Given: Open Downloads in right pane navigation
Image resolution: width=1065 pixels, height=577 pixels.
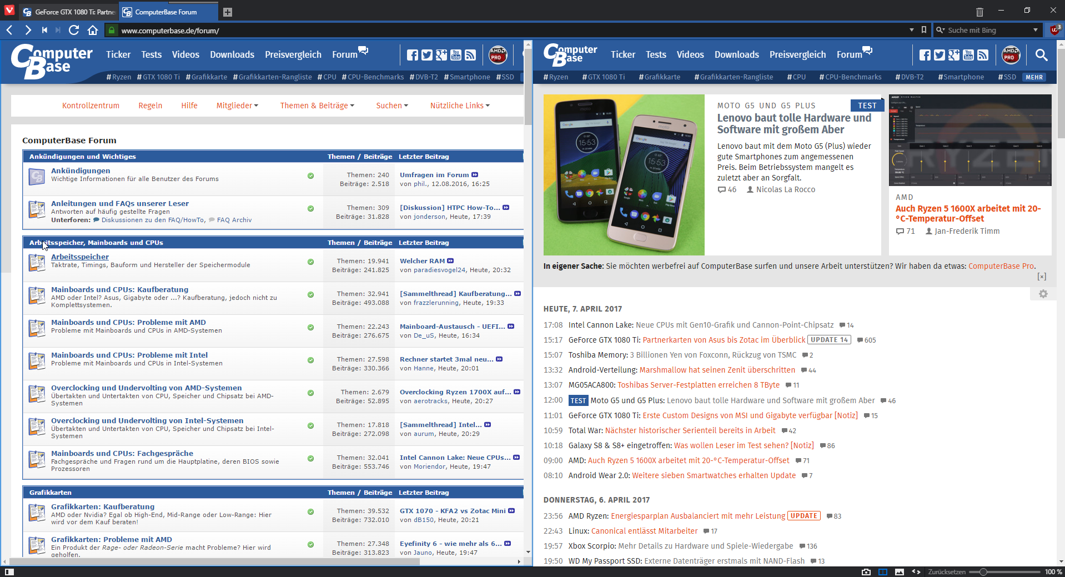Looking at the screenshot, I should (737, 54).
